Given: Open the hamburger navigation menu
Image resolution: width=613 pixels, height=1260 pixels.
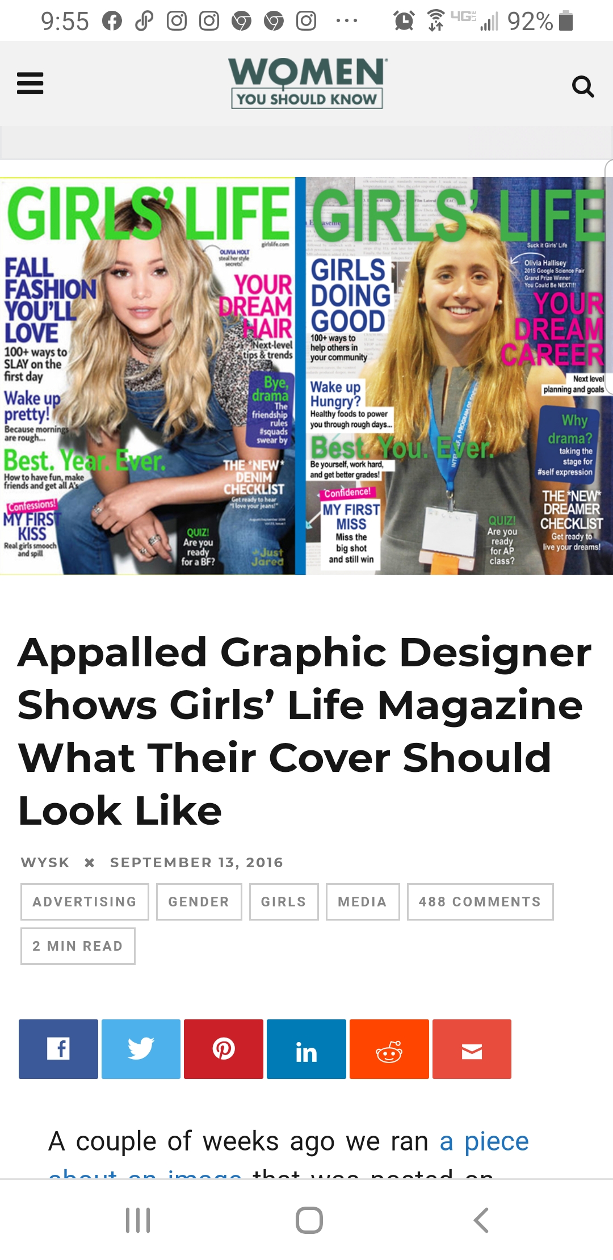Looking at the screenshot, I should point(30,83).
